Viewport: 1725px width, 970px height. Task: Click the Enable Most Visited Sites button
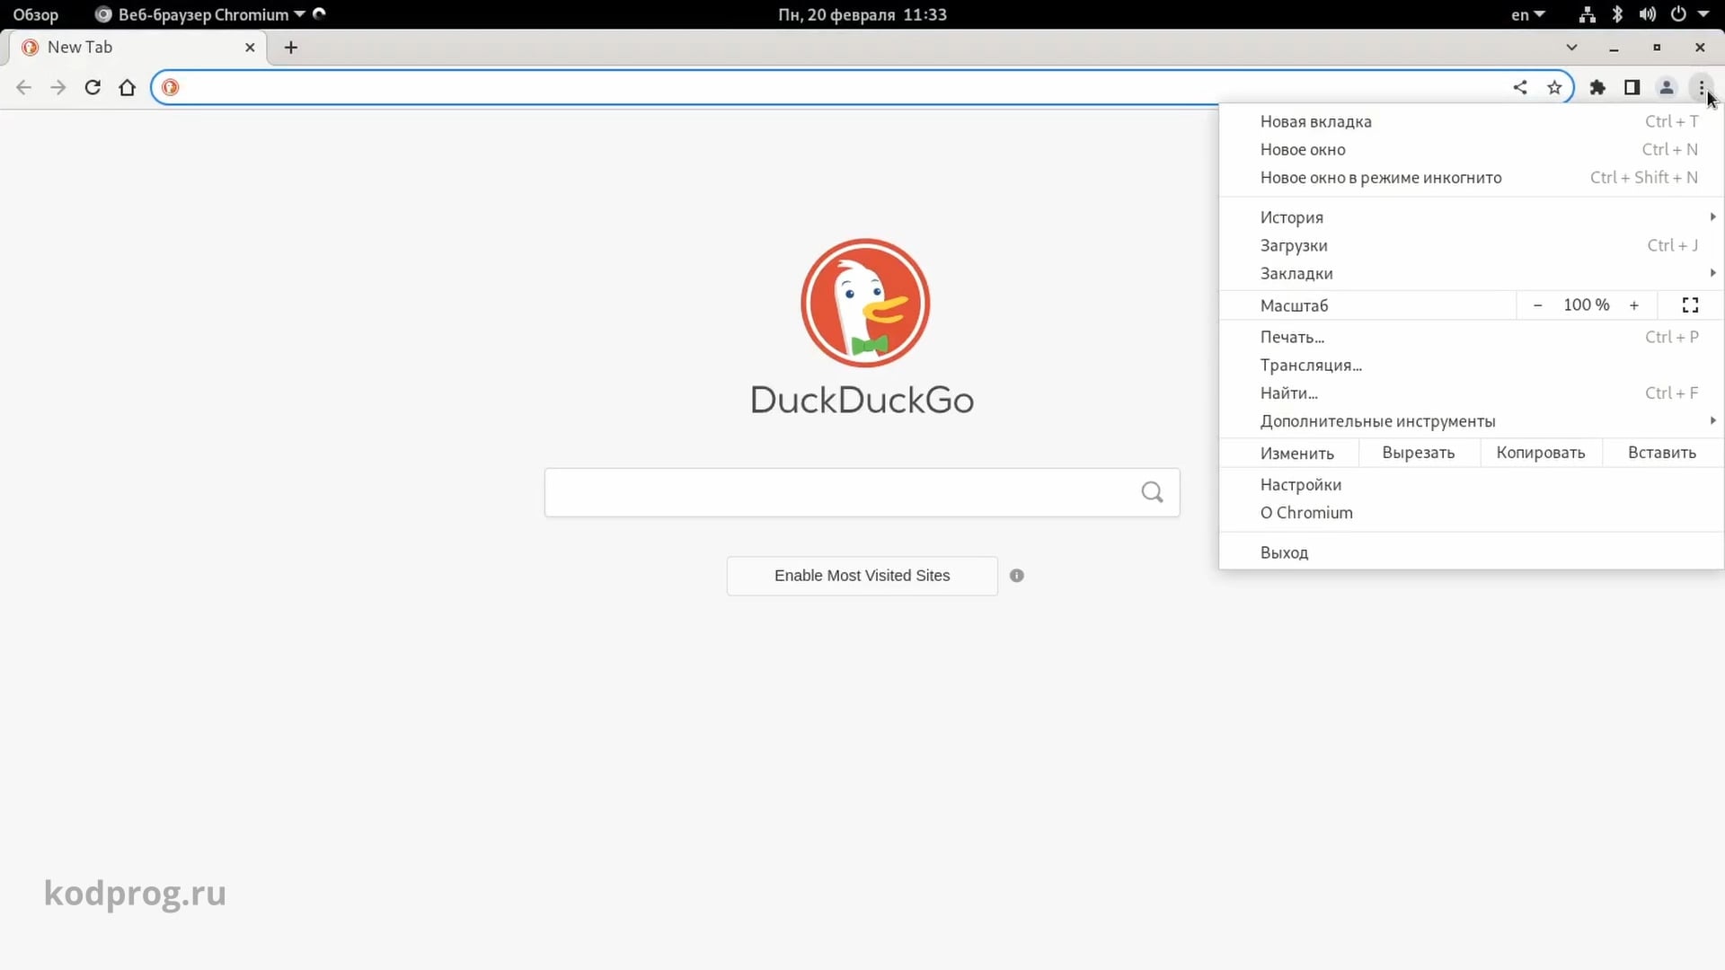862,576
